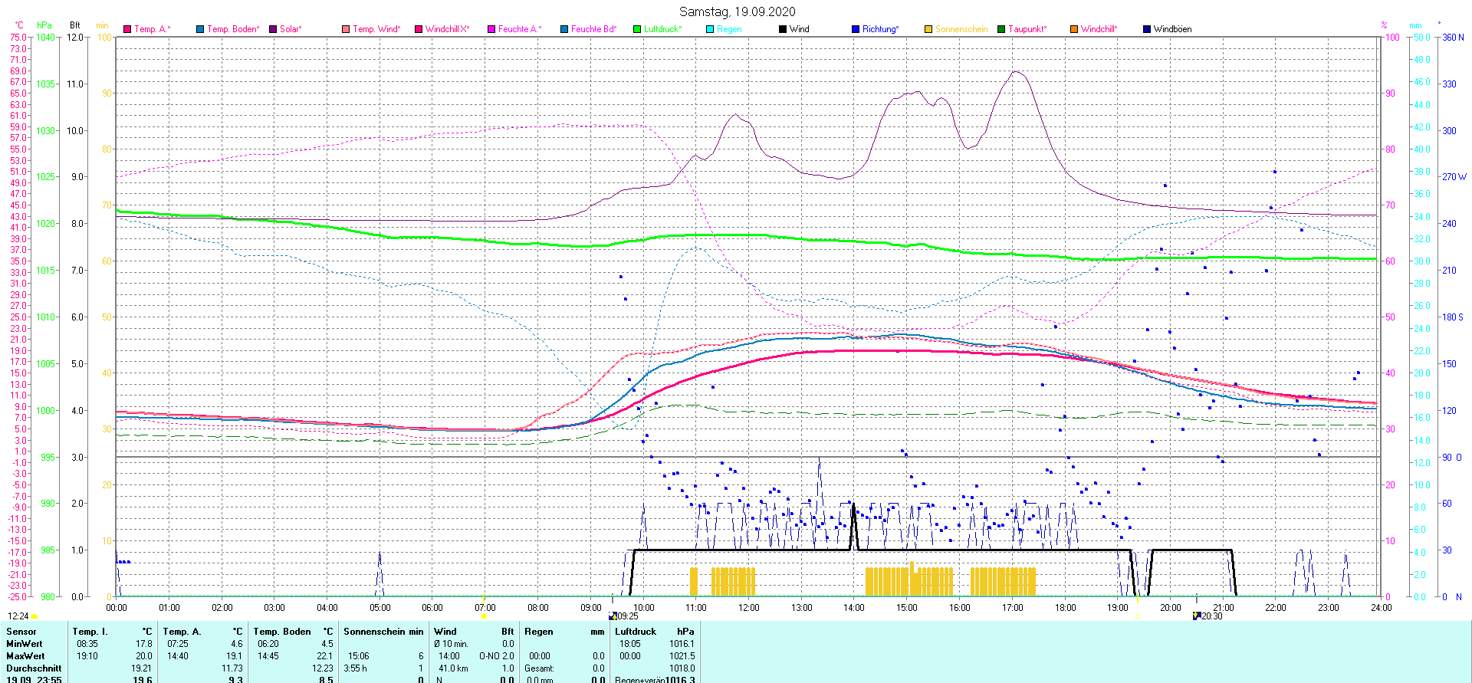
Task: Click the sunrise sun icon below 07:00
Action: (x=483, y=616)
